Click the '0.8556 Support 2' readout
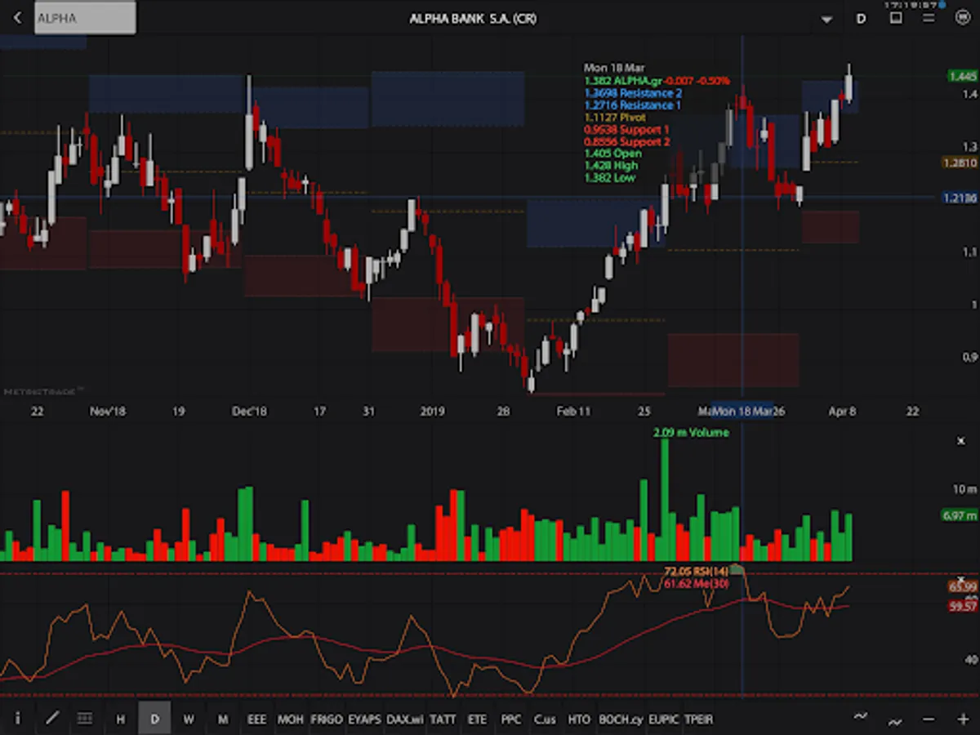The image size is (980, 735). 626,141
